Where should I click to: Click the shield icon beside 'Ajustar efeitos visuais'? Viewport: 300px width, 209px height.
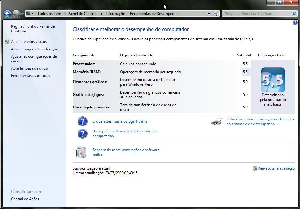pos(7,42)
